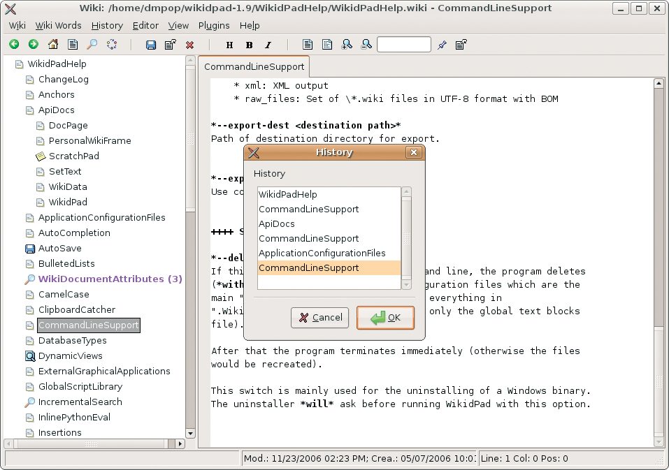The image size is (669, 470).
Task: Open the Plugins menu
Action: pyautogui.click(x=214, y=26)
